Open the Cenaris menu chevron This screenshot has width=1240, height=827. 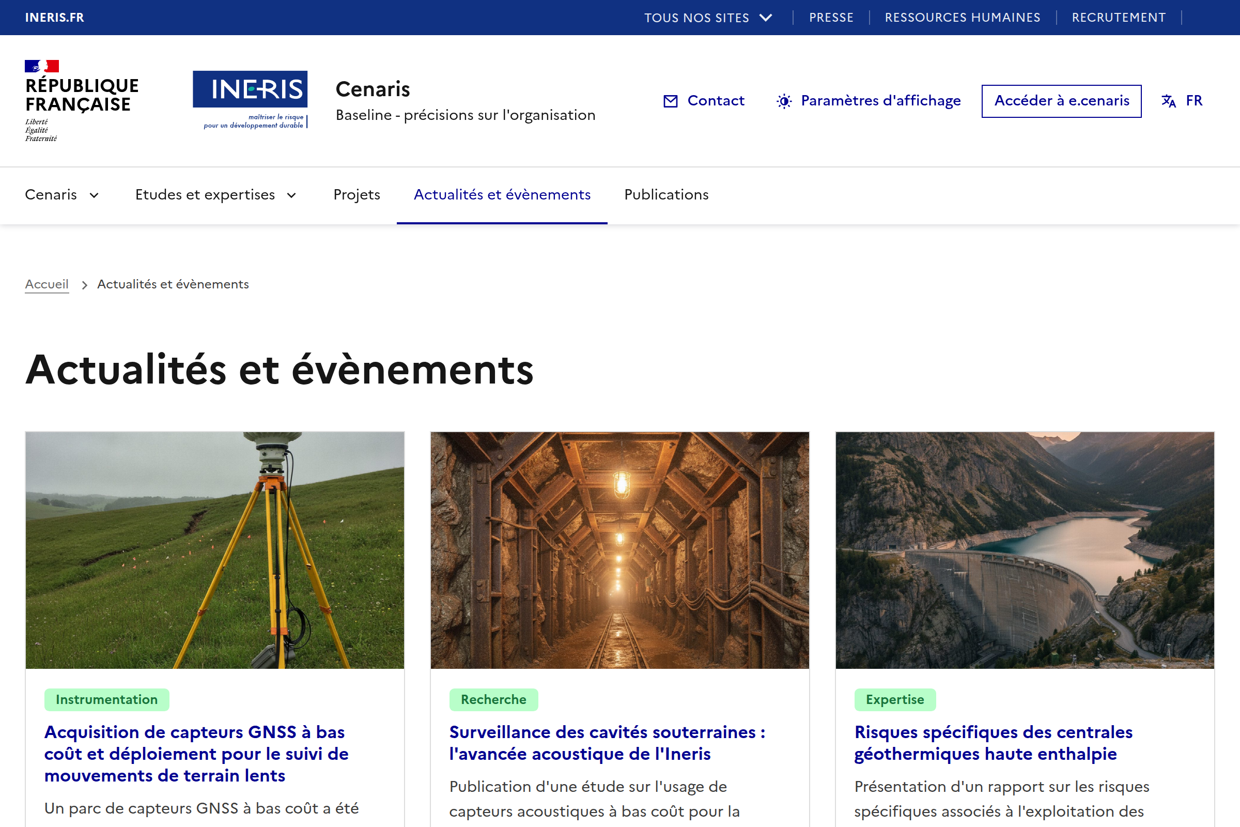pyautogui.click(x=95, y=195)
